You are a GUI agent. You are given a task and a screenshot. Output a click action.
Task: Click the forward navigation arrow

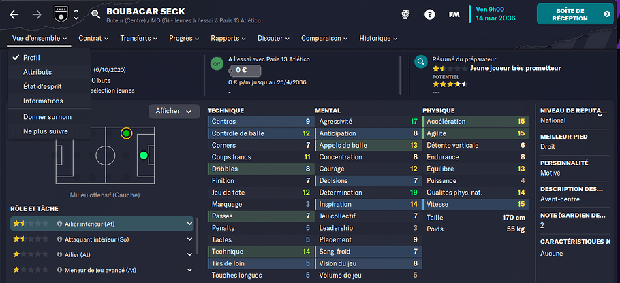[x=37, y=14]
